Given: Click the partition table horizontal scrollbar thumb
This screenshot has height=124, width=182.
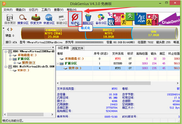Looking at the screenshot, I should pyautogui.click(x=105, y=83).
